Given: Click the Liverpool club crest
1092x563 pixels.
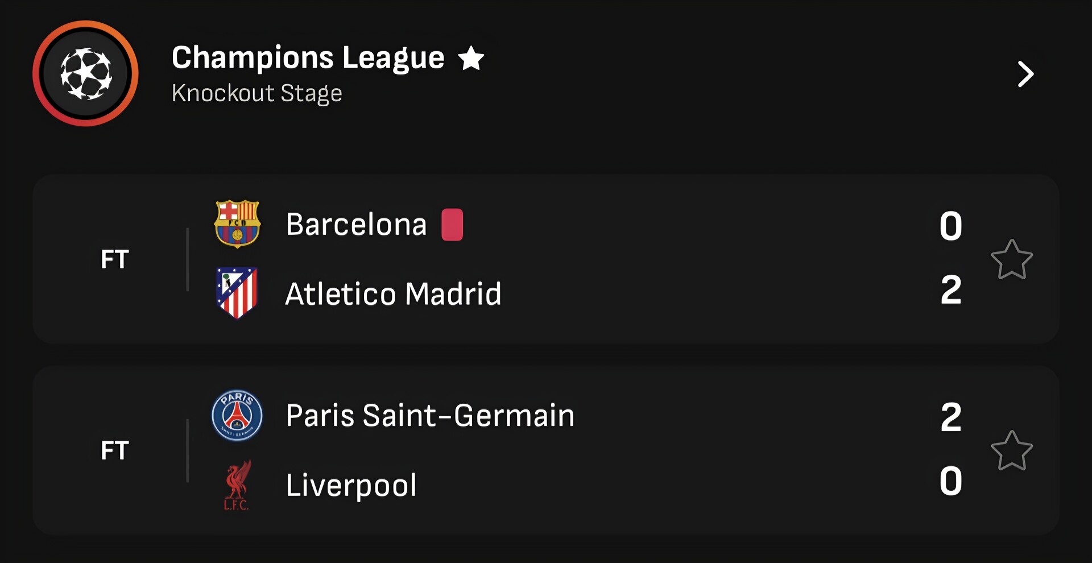Looking at the screenshot, I should [237, 485].
